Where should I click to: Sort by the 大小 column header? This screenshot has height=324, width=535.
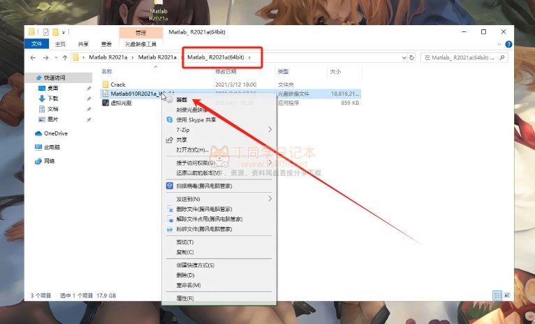pos(335,72)
